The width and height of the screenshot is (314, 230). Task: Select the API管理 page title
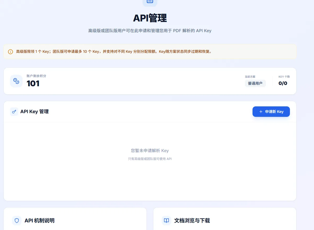coord(150,18)
